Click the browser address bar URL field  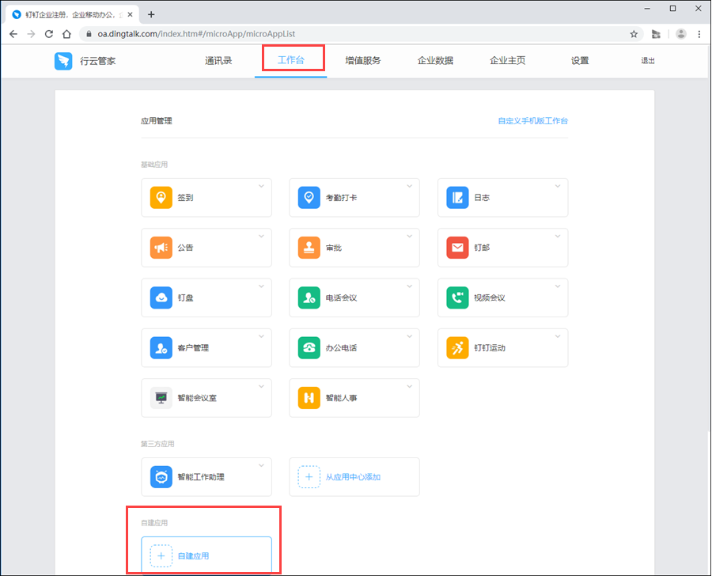click(x=356, y=34)
